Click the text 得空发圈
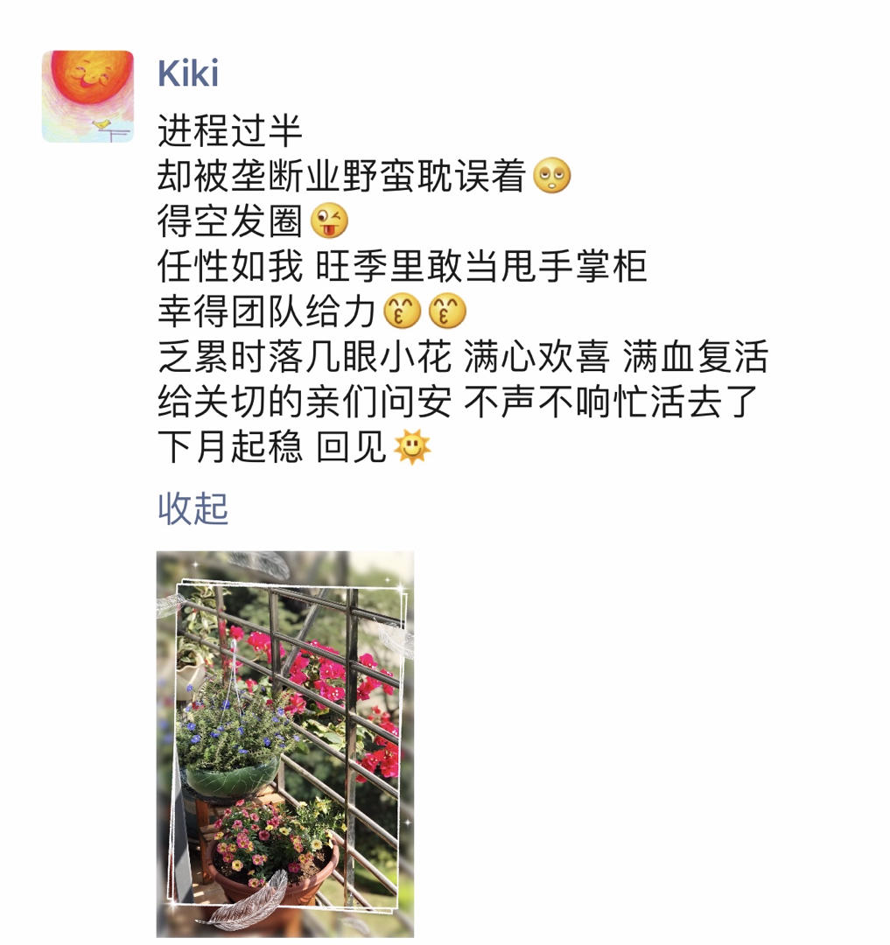The image size is (890, 945). (x=229, y=220)
